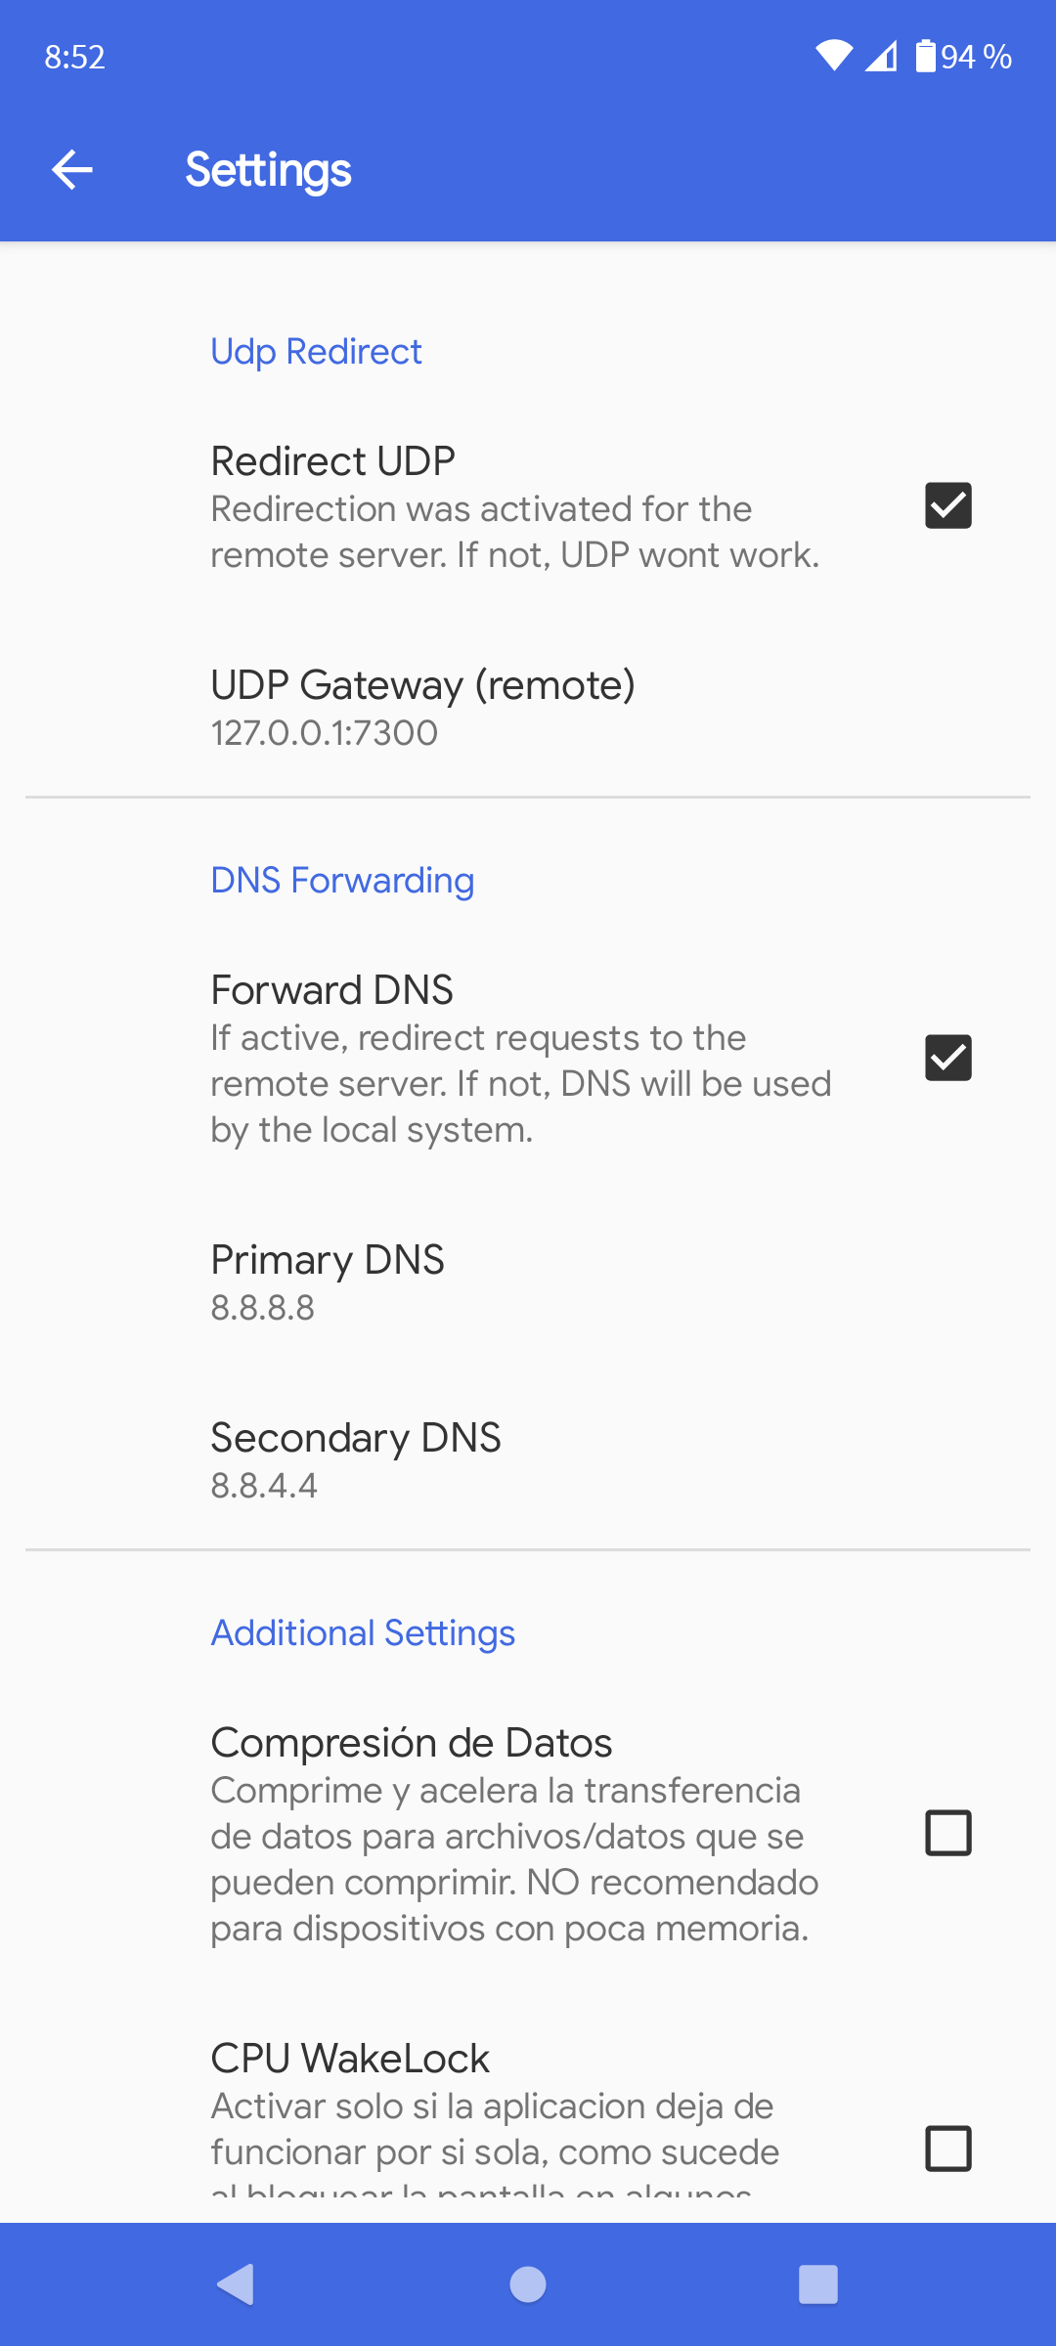
Task: Tap the Udp Redirect section header
Action: (316, 352)
